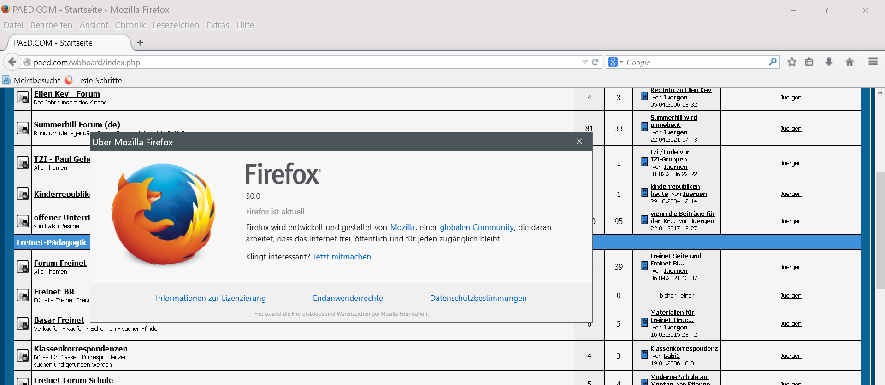Image resolution: width=885 pixels, height=385 pixels.
Task: Click the search magnifier icon
Action: pos(773,62)
